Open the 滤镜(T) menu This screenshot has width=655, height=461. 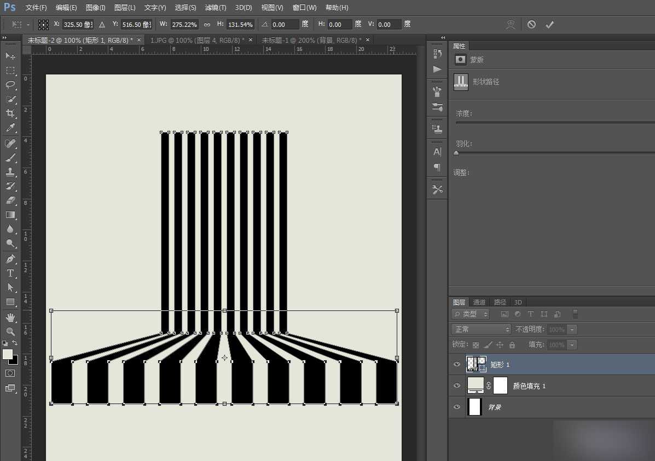215,8
